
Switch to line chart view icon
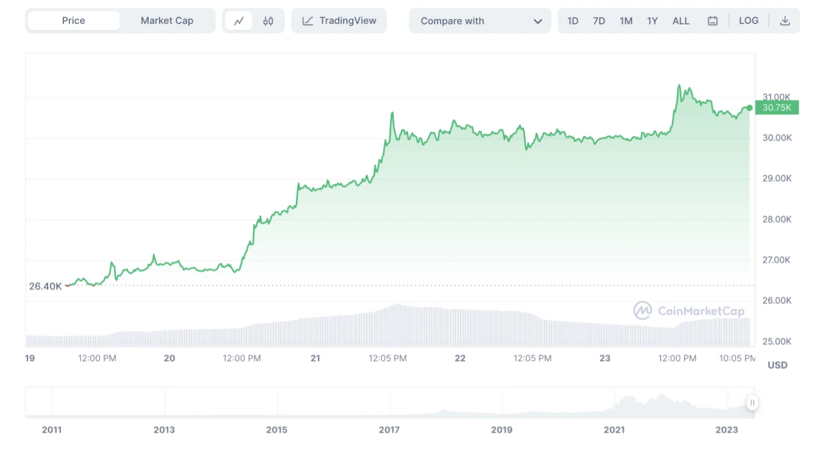pyautogui.click(x=239, y=21)
